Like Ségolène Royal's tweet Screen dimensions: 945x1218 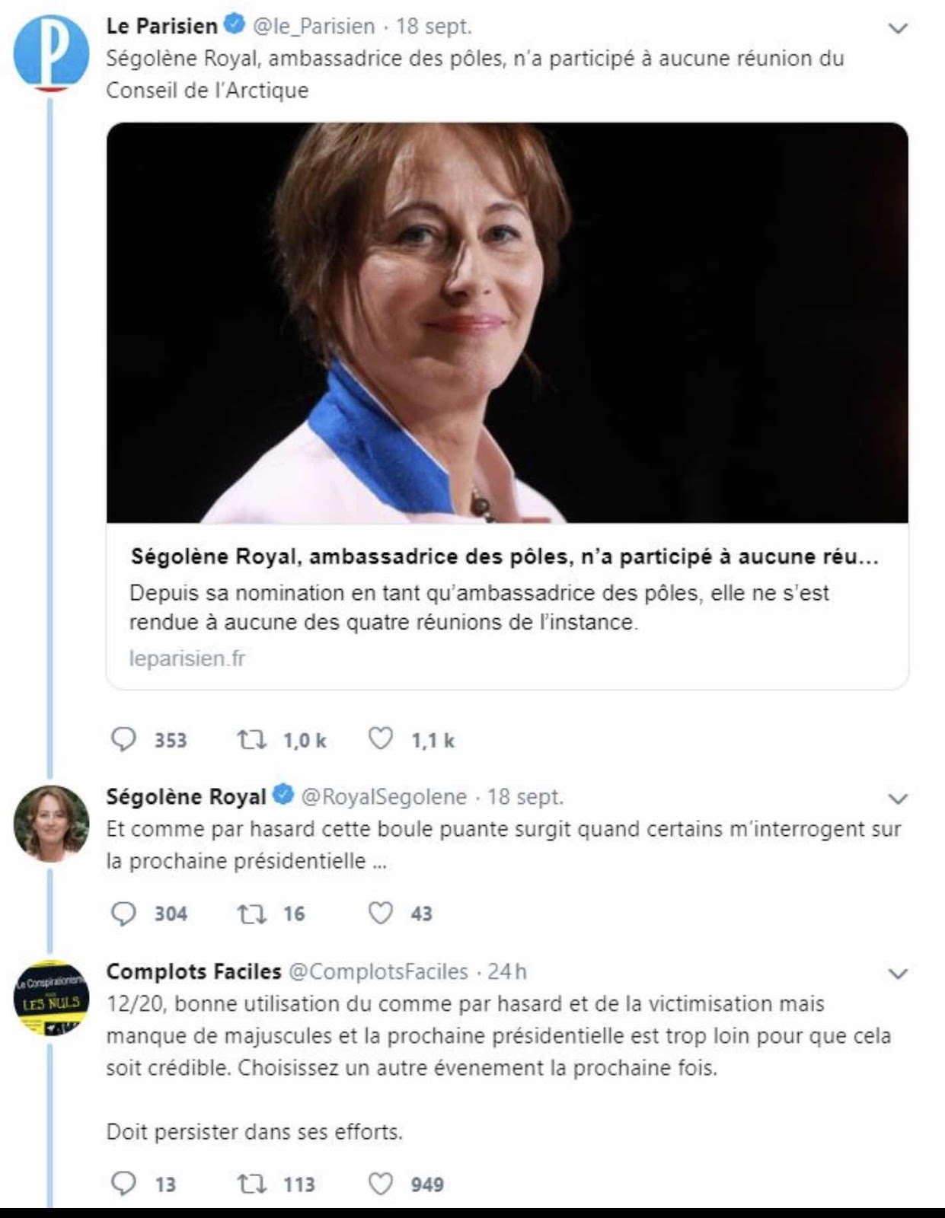381,912
